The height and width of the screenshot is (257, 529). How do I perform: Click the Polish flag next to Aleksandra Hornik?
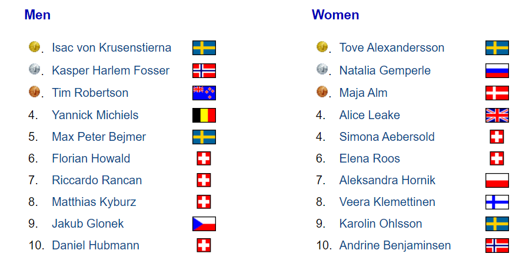(497, 180)
